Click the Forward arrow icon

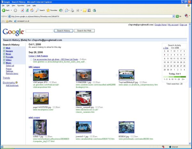coord(15,11)
